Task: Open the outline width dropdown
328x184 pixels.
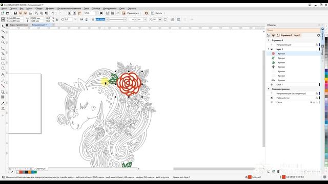Action: coord(107,19)
